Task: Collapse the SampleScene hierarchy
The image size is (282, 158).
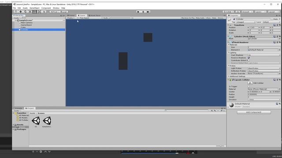Action: click(x=15, y=21)
